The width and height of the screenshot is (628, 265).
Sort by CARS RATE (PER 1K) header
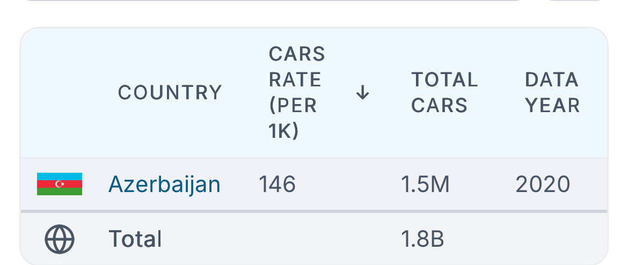click(297, 92)
